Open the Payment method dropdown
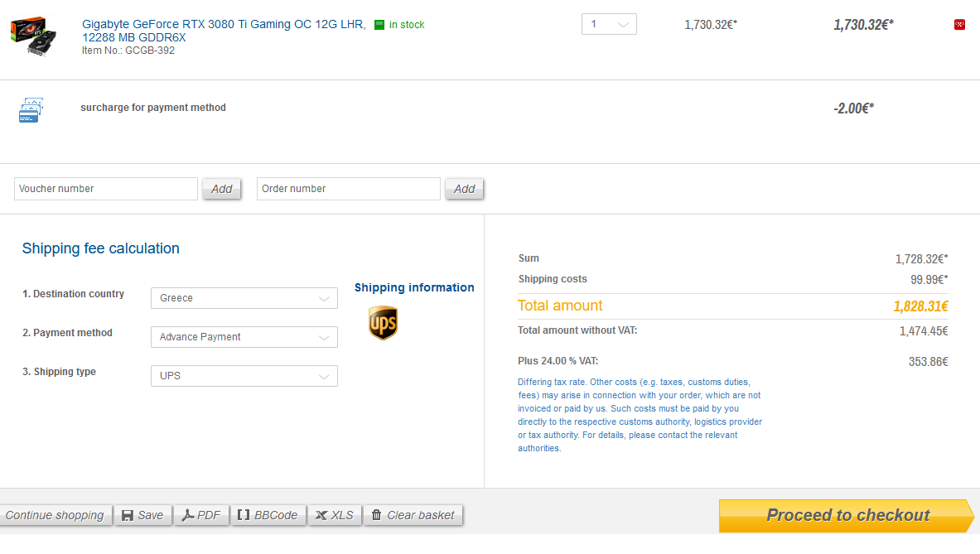Screen dimensions: 980x554 pos(244,337)
